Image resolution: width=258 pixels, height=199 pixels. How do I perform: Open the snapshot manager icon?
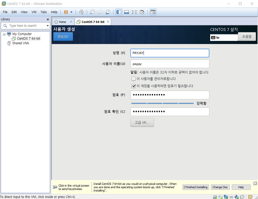108,12
